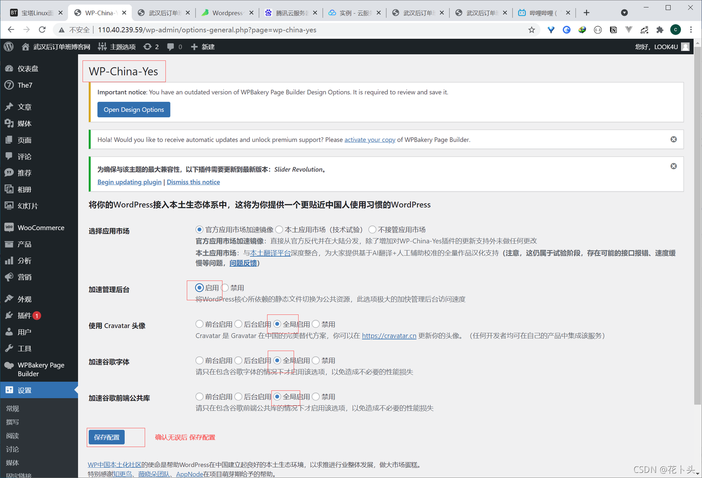Image resolution: width=702 pixels, height=478 pixels.
Task: Open 媒体 library in the sidebar
Action: click(24, 124)
